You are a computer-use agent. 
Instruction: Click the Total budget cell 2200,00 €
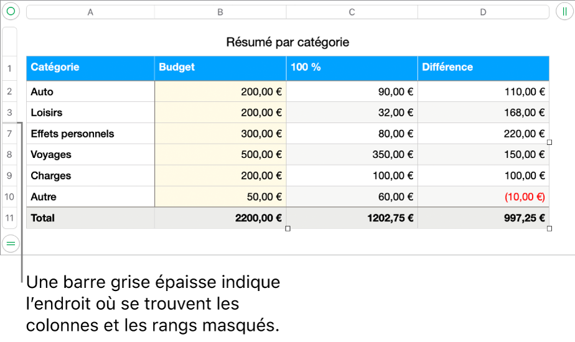[x=220, y=218]
